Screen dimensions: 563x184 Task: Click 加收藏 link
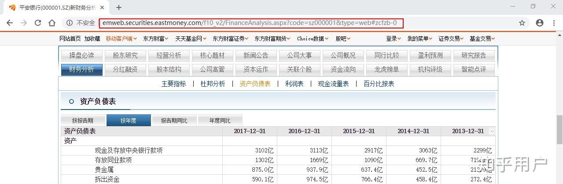(x=92, y=39)
